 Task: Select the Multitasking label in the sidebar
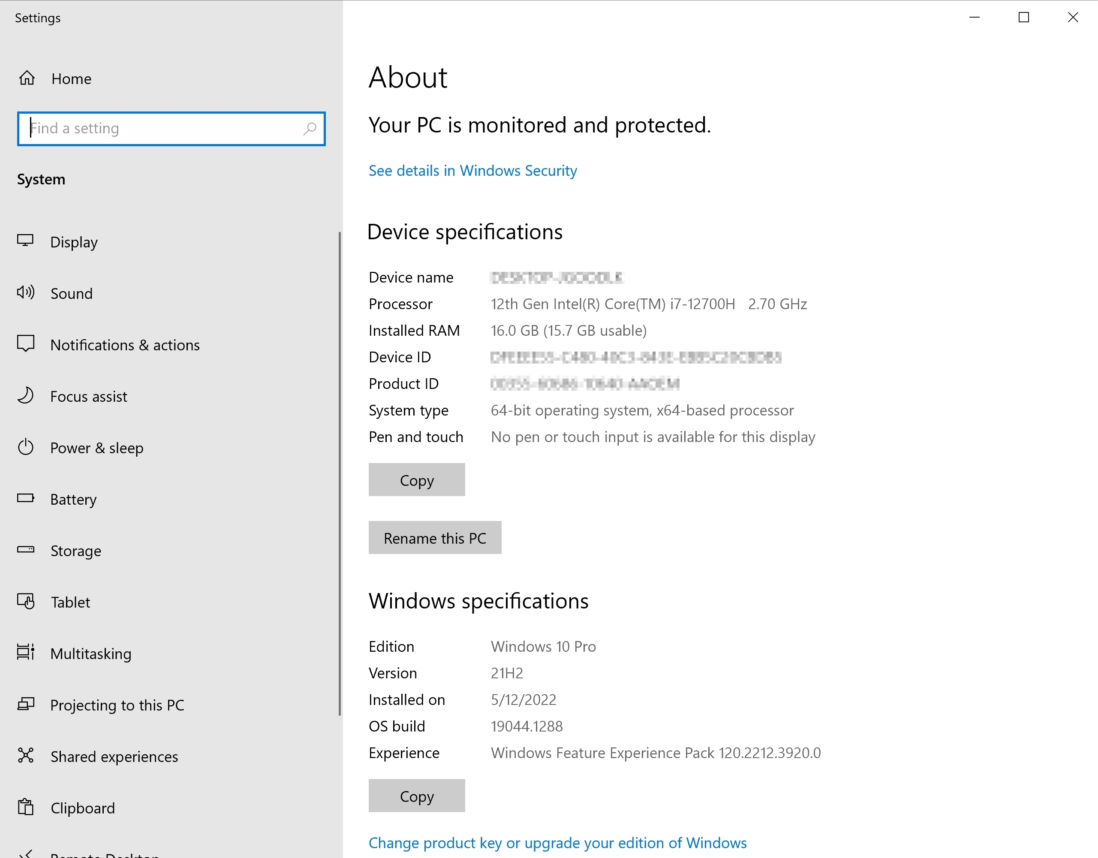91,653
